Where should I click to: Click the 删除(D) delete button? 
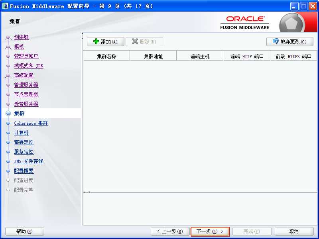pos(144,42)
